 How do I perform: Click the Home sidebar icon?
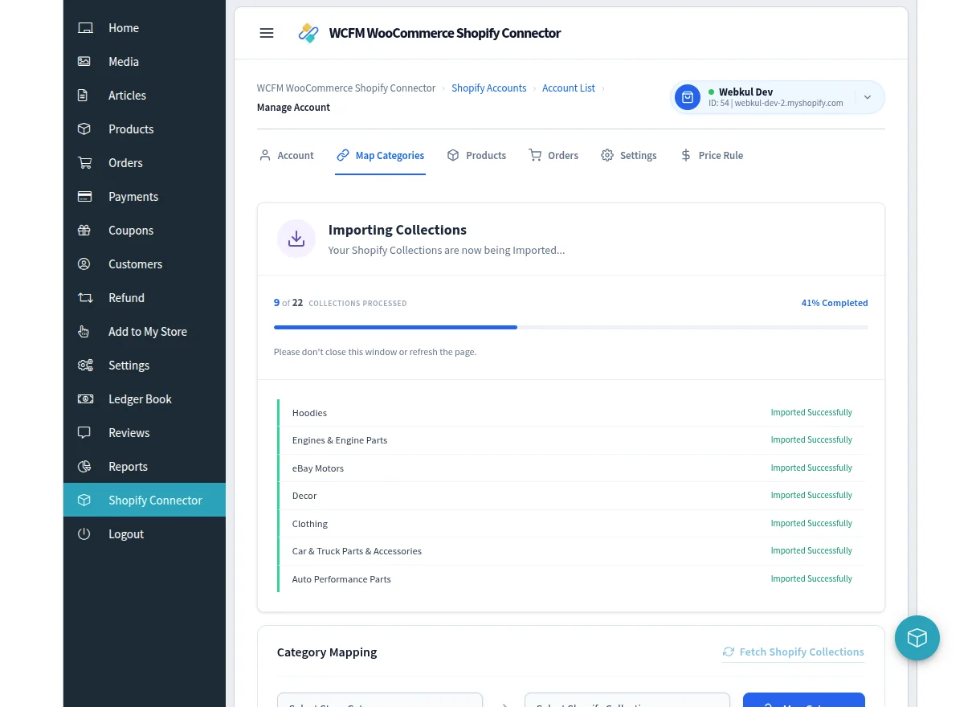pos(84,28)
